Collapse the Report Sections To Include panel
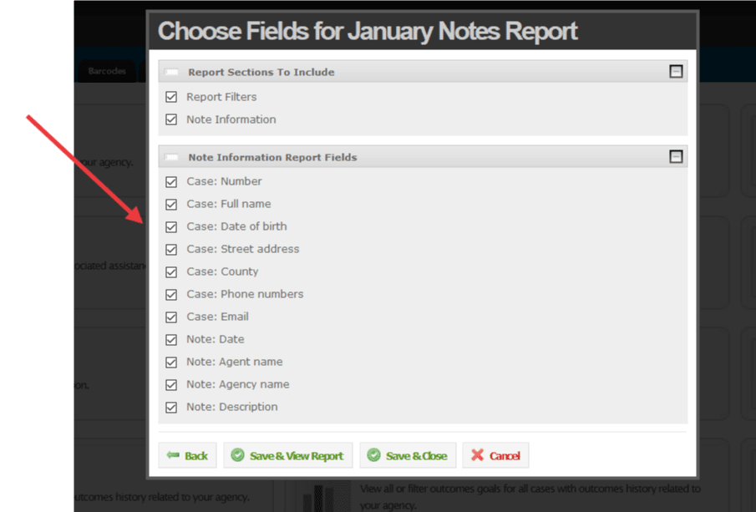 coord(676,72)
